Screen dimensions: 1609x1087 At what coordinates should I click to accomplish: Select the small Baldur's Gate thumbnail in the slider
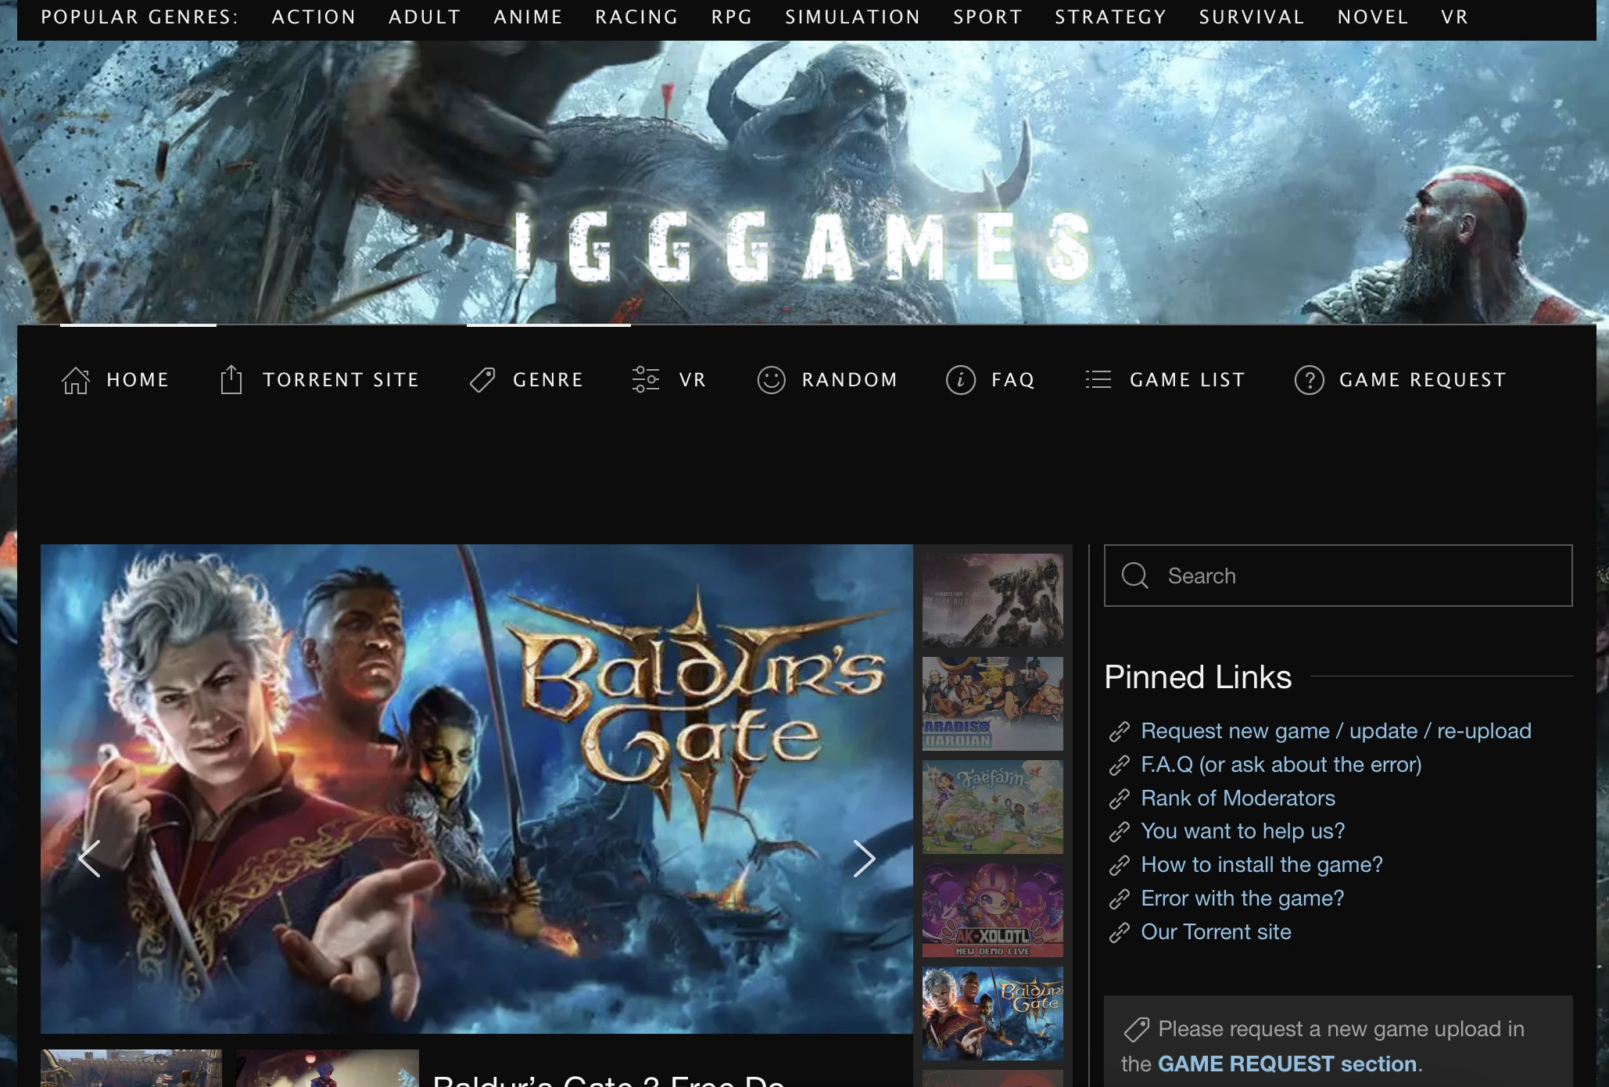tap(993, 1013)
